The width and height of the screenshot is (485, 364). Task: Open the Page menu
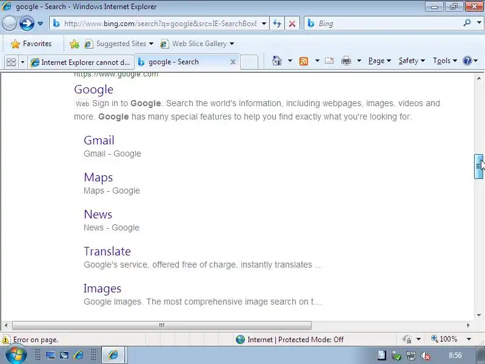click(x=380, y=61)
